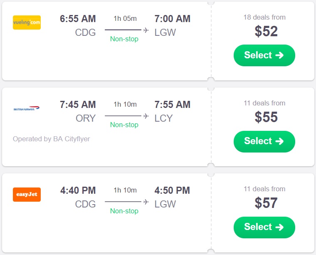The height and width of the screenshot is (255, 316).
Task: Select the $55 British Airways flight
Action: pos(264,141)
